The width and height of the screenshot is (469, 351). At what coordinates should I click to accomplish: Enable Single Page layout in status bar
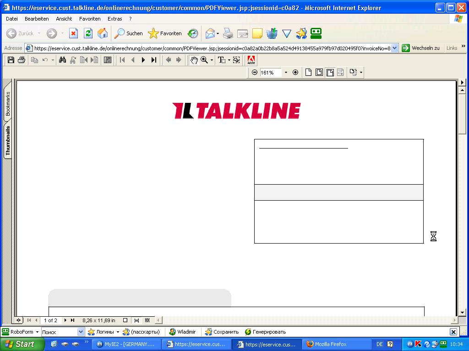125,320
